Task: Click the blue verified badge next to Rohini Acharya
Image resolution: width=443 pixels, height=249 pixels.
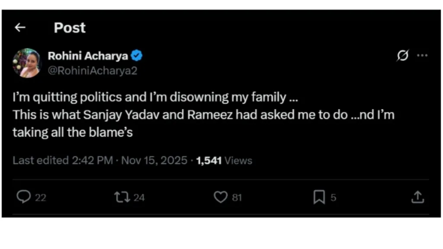Action: (137, 55)
